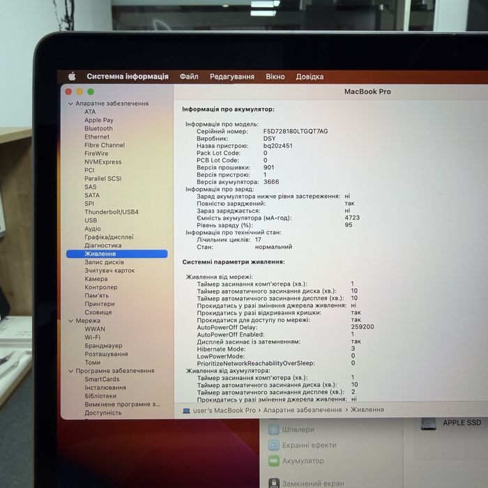Select Parallel SCSI in the sidebar
Screen dimensions: 488x488
pos(103,178)
